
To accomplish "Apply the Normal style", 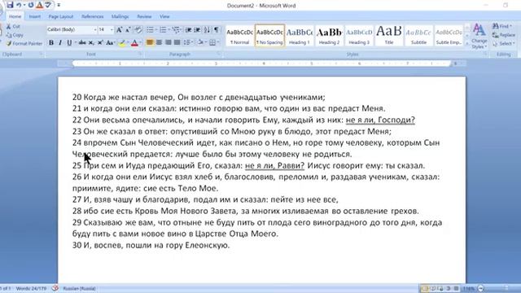I will tap(239, 36).
